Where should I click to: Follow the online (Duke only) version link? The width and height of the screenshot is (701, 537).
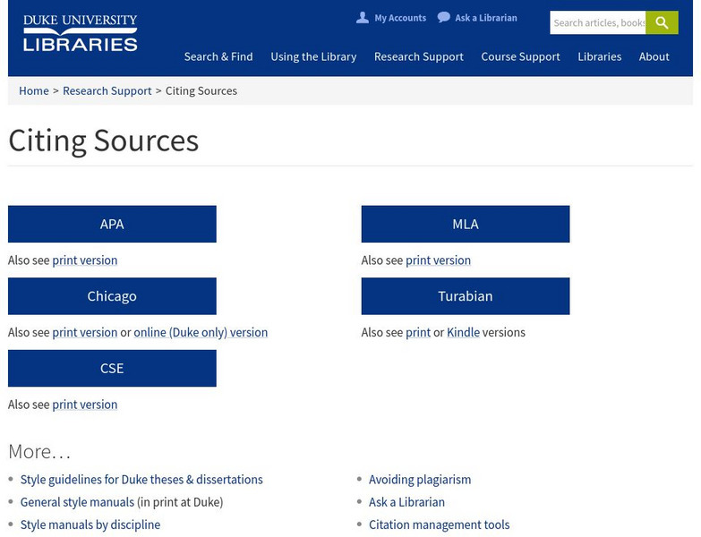(x=201, y=332)
